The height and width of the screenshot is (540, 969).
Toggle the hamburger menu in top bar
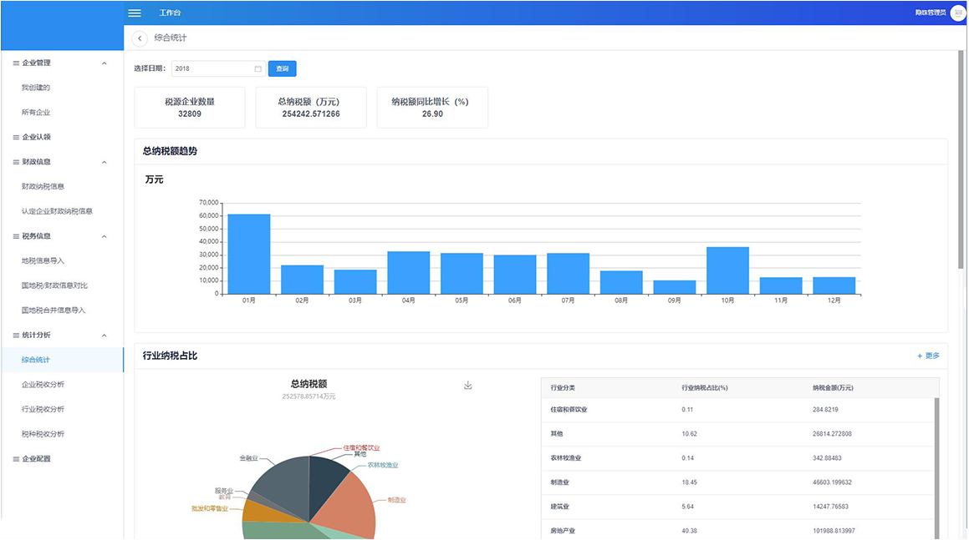coord(135,13)
